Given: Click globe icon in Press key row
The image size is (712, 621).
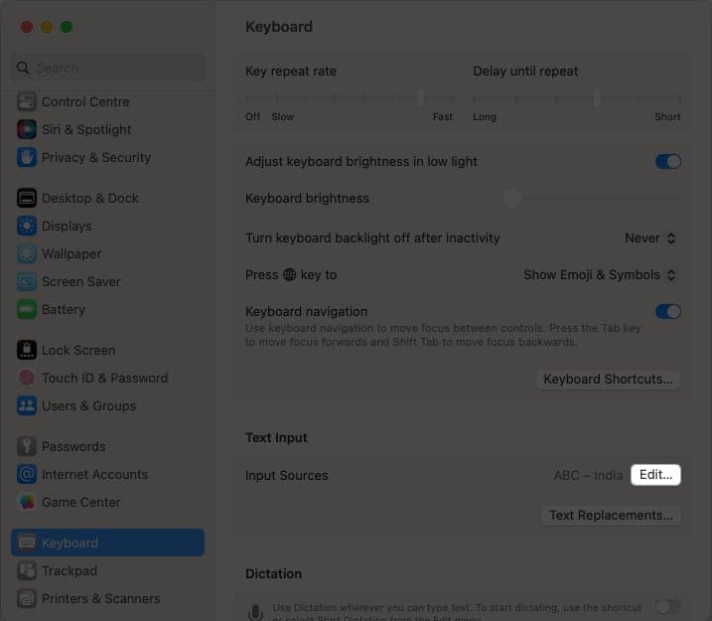Looking at the screenshot, I should click(x=289, y=274).
